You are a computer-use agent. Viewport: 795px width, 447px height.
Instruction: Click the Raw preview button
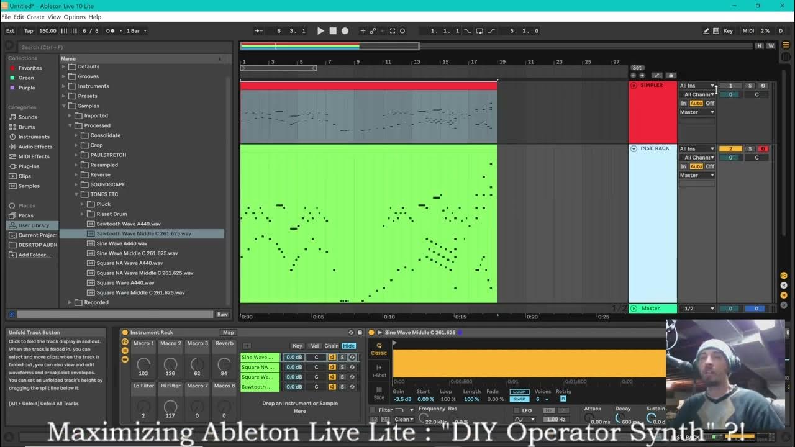222,314
